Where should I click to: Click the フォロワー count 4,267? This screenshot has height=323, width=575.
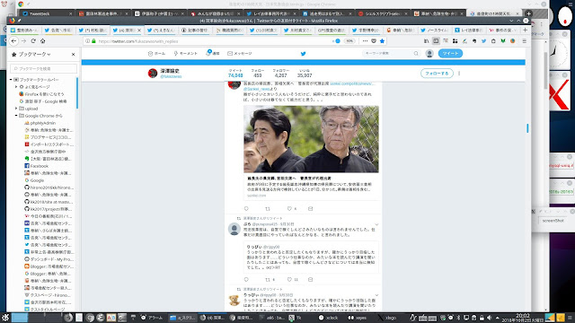pos(280,75)
